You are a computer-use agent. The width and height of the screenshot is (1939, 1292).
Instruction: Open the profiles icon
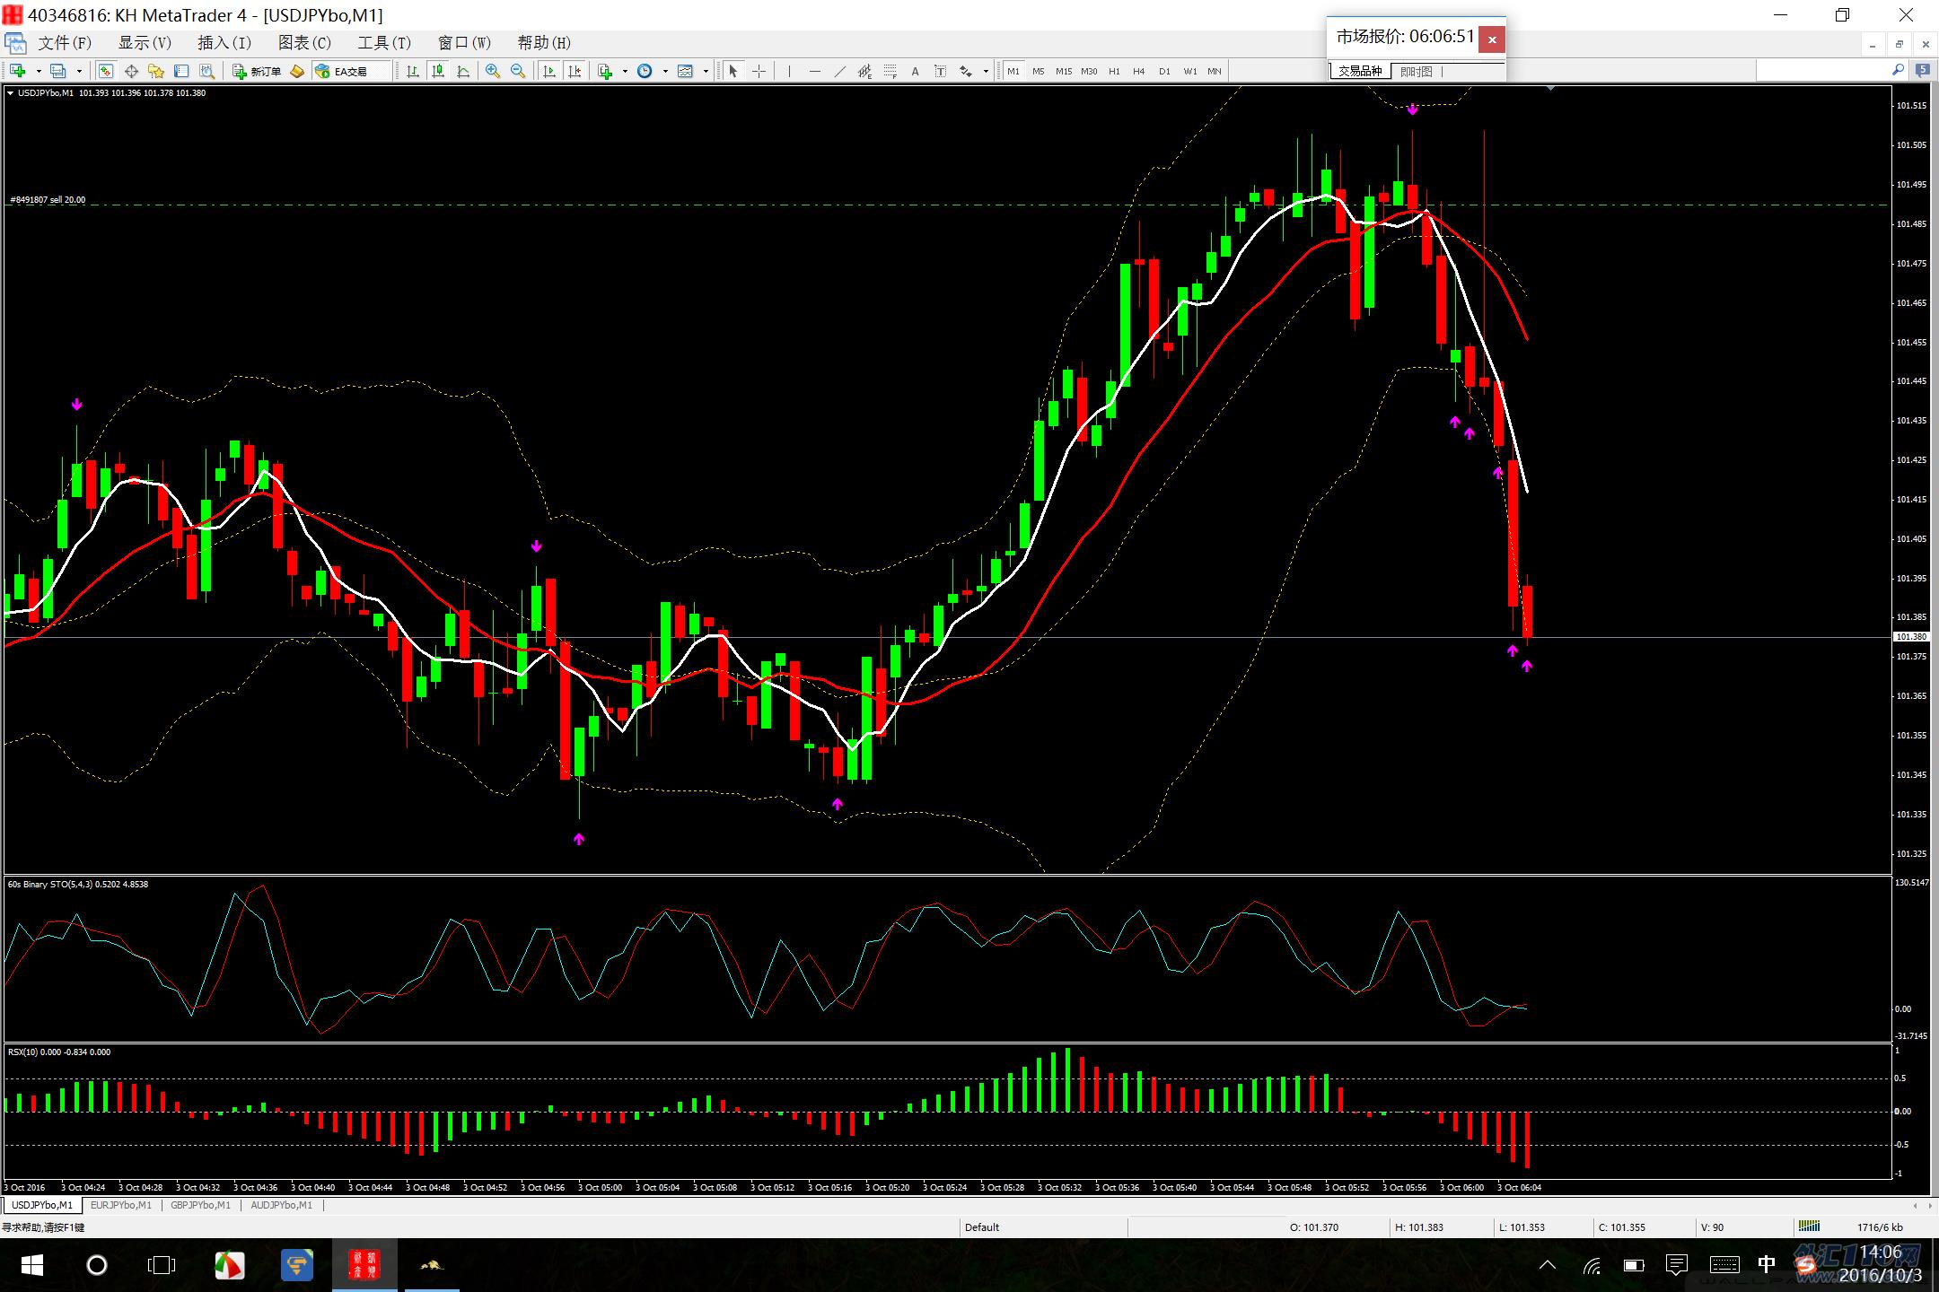[x=58, y=71]
